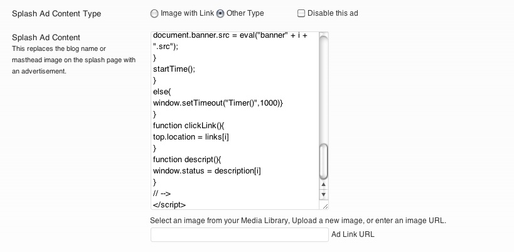
Task: Place cursor on the "else{" line
Action: coord(161,92)
